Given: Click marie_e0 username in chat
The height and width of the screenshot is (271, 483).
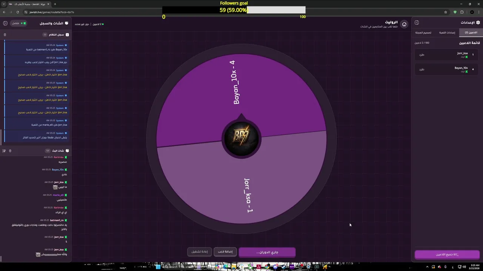Looking at the screenshot, I should [58, 195].
